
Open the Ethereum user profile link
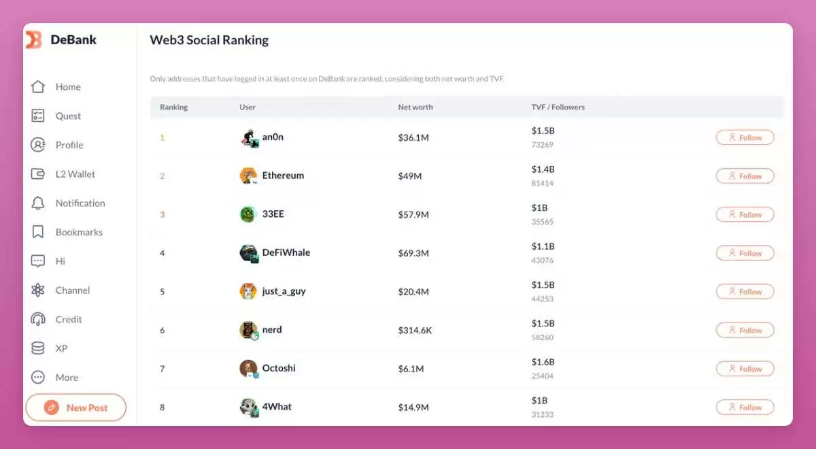tap(283, 176)
